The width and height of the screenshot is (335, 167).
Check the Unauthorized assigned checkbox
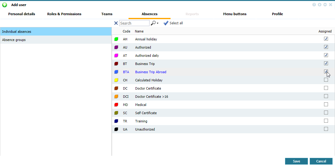[x=326, y=129]
